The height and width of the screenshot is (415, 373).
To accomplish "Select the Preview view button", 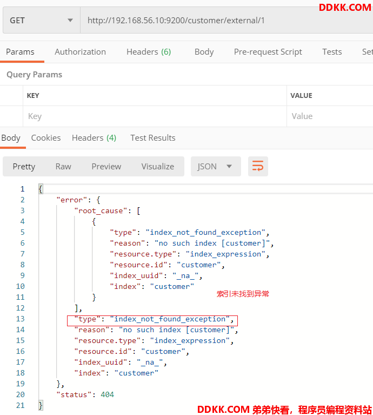I will pos(106,167).
